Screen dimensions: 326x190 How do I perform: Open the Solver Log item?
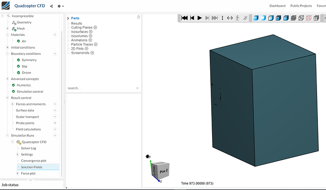click(x=28, y=148)
